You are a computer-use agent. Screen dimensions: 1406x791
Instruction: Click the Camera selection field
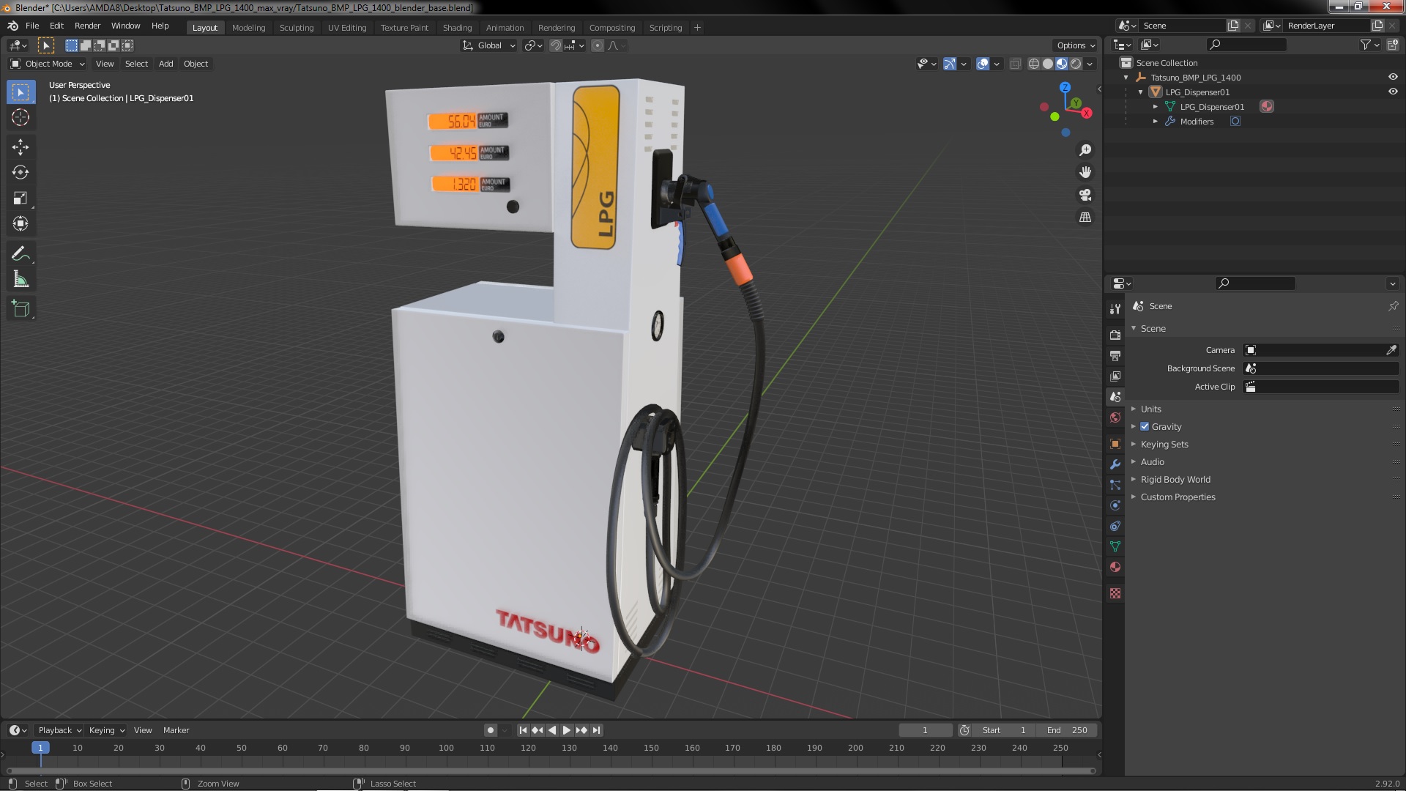click(1314, 350)
